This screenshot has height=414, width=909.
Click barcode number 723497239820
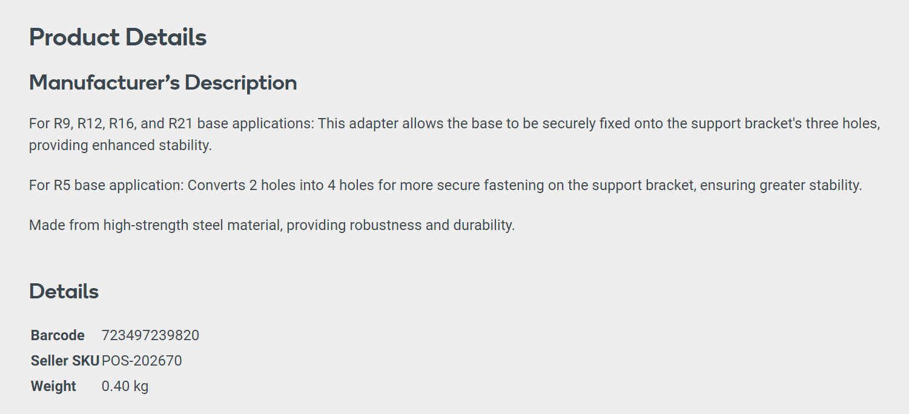(150, 335)
